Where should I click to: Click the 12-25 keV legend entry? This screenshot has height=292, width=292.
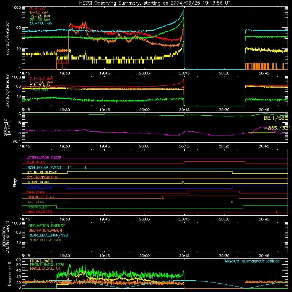click(40, 16)
